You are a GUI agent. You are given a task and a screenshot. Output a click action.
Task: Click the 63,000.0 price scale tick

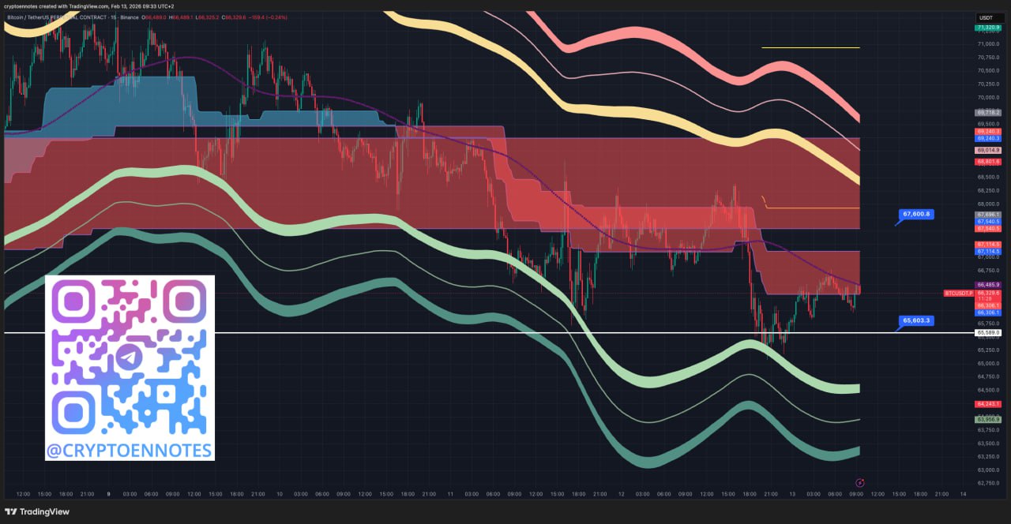tap(989, 470)
